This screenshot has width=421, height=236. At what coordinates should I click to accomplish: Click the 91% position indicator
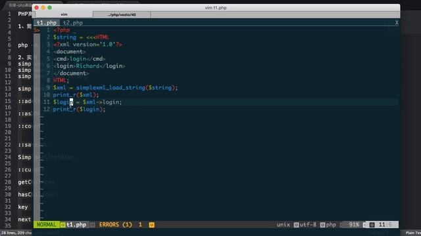(x=354, y=224)
